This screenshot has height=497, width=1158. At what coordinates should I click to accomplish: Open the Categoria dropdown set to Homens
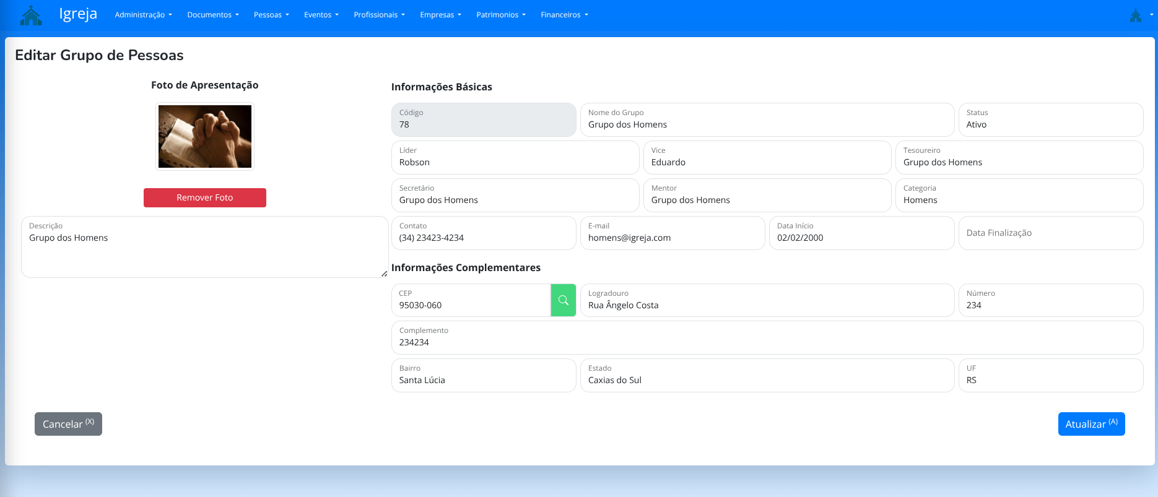[1019, 195]
